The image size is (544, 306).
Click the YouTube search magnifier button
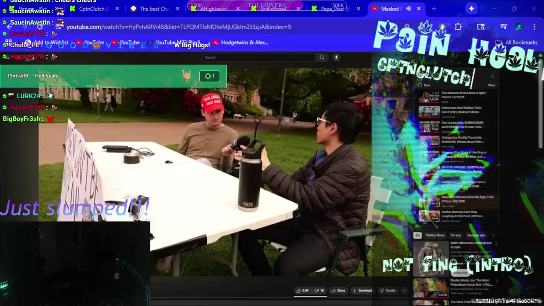[322, 57]
